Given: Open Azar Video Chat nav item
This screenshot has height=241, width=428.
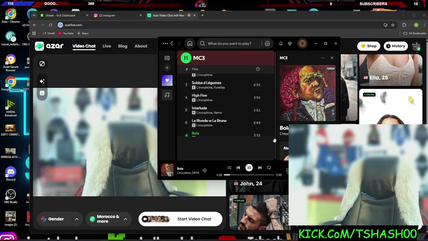Looking at the screenshot, I should coord(84,46).
